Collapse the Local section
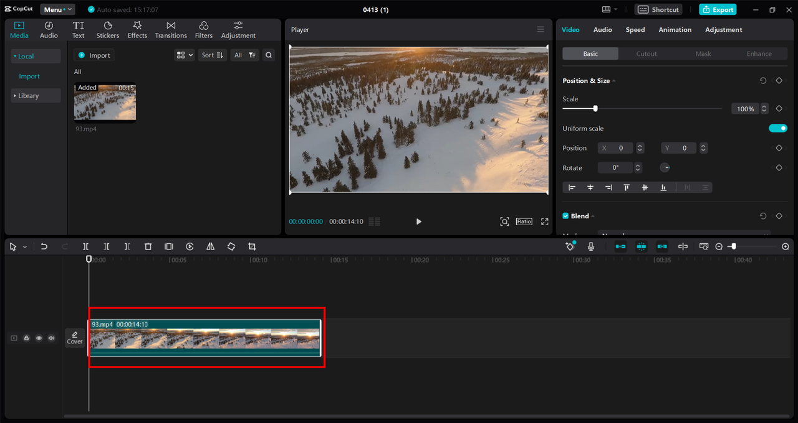Screen dimensions: 798x423 point(36,56)
